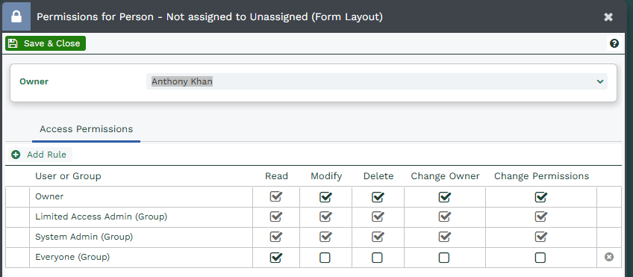
Task: Click Save & Close button
Action: 46,43
